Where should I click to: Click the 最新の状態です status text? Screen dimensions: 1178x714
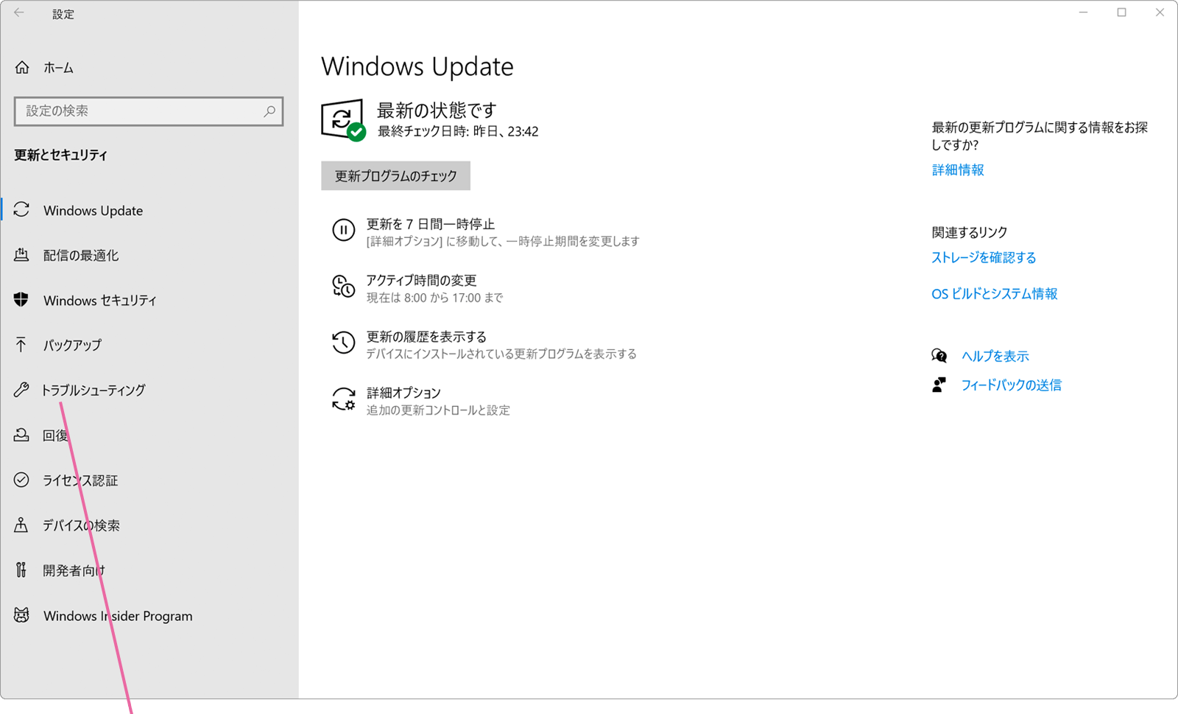click(437, 111)
